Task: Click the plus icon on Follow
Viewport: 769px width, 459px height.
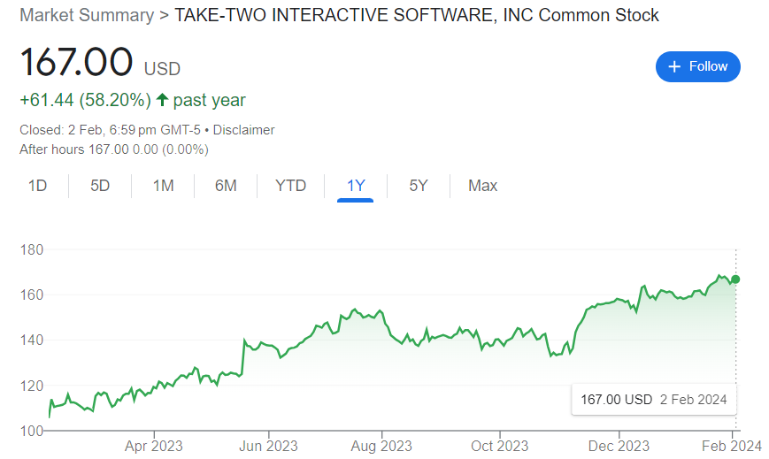Action: coord(674,66)
